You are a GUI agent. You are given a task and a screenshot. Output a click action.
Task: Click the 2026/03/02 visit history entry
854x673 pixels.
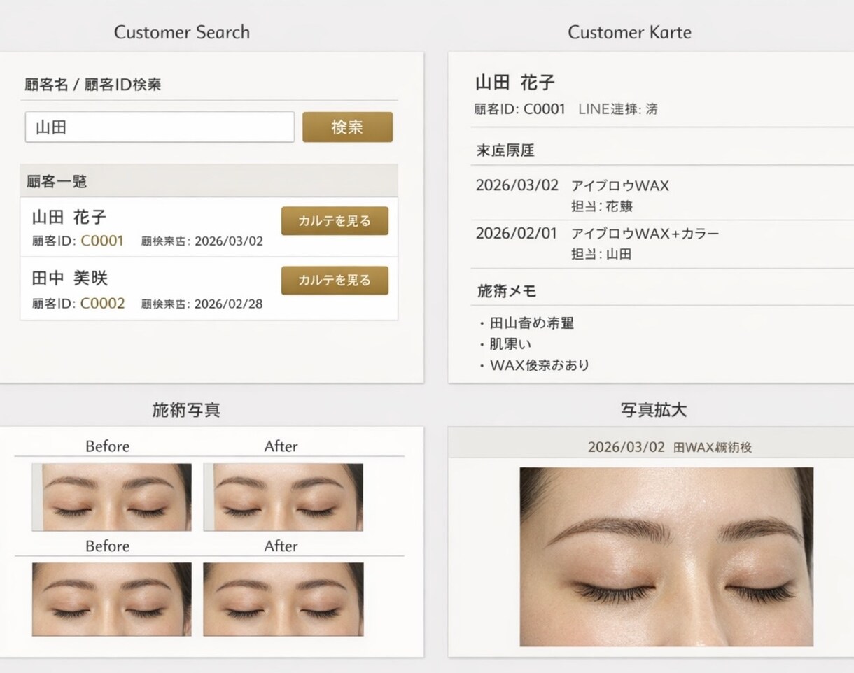(x=661, y=196)
